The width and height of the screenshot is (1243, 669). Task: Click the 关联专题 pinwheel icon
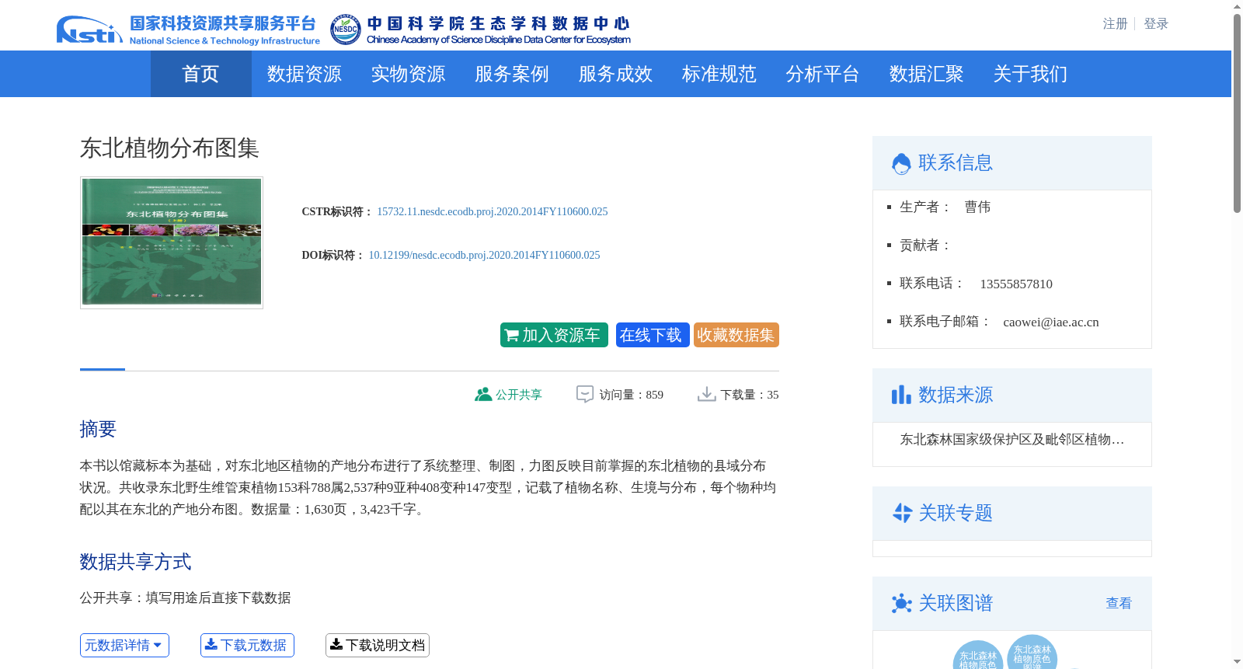pyautogui.click(x=902, y=513)
